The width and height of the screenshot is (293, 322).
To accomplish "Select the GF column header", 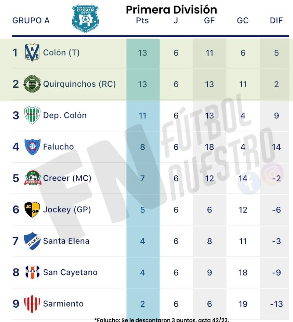I will (209, 20).
